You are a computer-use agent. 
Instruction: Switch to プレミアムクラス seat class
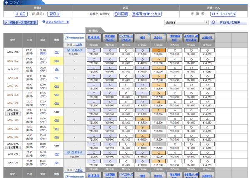point(223,14)
